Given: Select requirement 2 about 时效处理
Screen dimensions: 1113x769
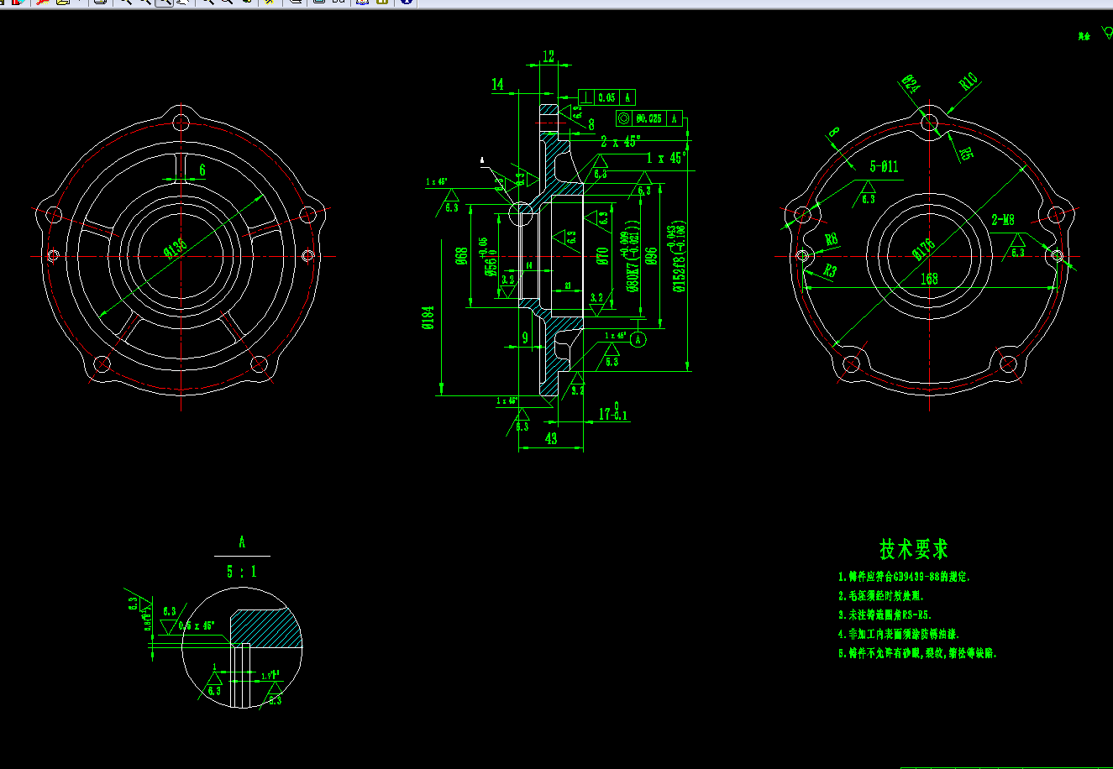Looking at the screenshot, I should click(881, 596).
